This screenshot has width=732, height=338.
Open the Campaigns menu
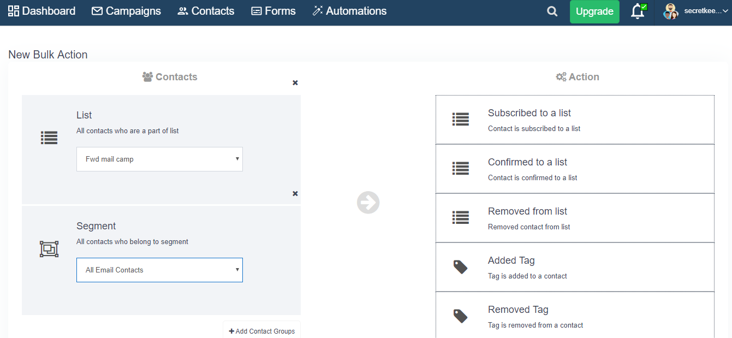coord(126,11)
